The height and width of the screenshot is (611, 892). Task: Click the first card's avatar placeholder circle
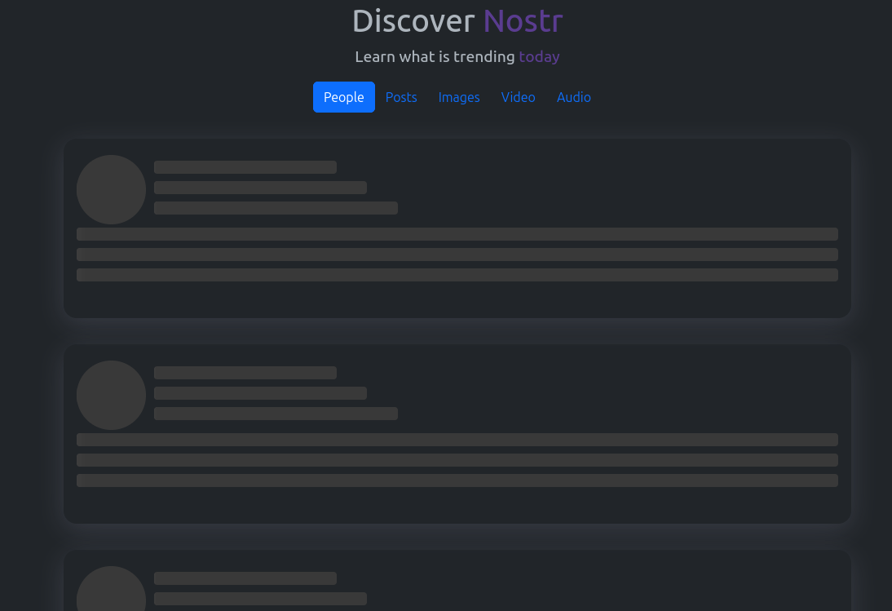[111, 189]
